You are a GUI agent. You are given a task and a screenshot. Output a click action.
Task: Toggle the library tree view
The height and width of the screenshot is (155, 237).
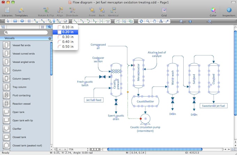(3, 27)
